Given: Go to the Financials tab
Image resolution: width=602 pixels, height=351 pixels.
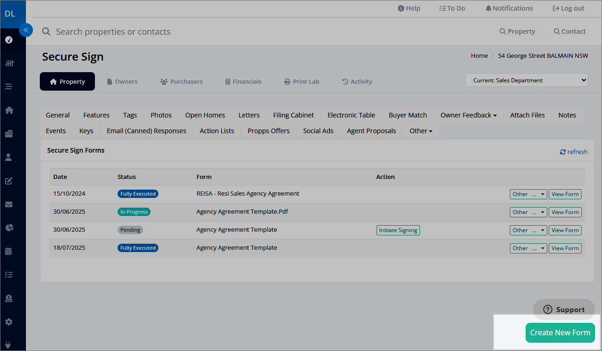Looking at the screenshot, I should coord(243,81).
